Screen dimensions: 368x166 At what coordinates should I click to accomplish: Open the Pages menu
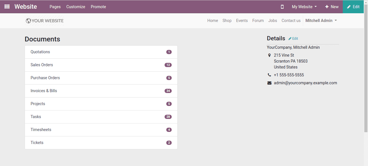[x=55, y=7]
